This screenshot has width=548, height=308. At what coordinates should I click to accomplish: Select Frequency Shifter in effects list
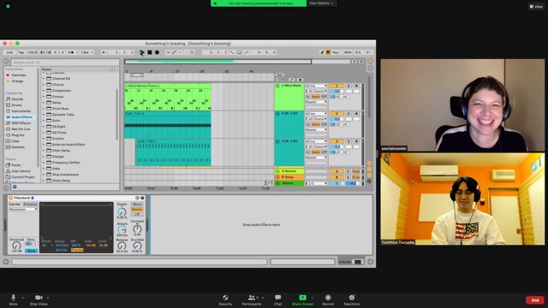point(66,163)
